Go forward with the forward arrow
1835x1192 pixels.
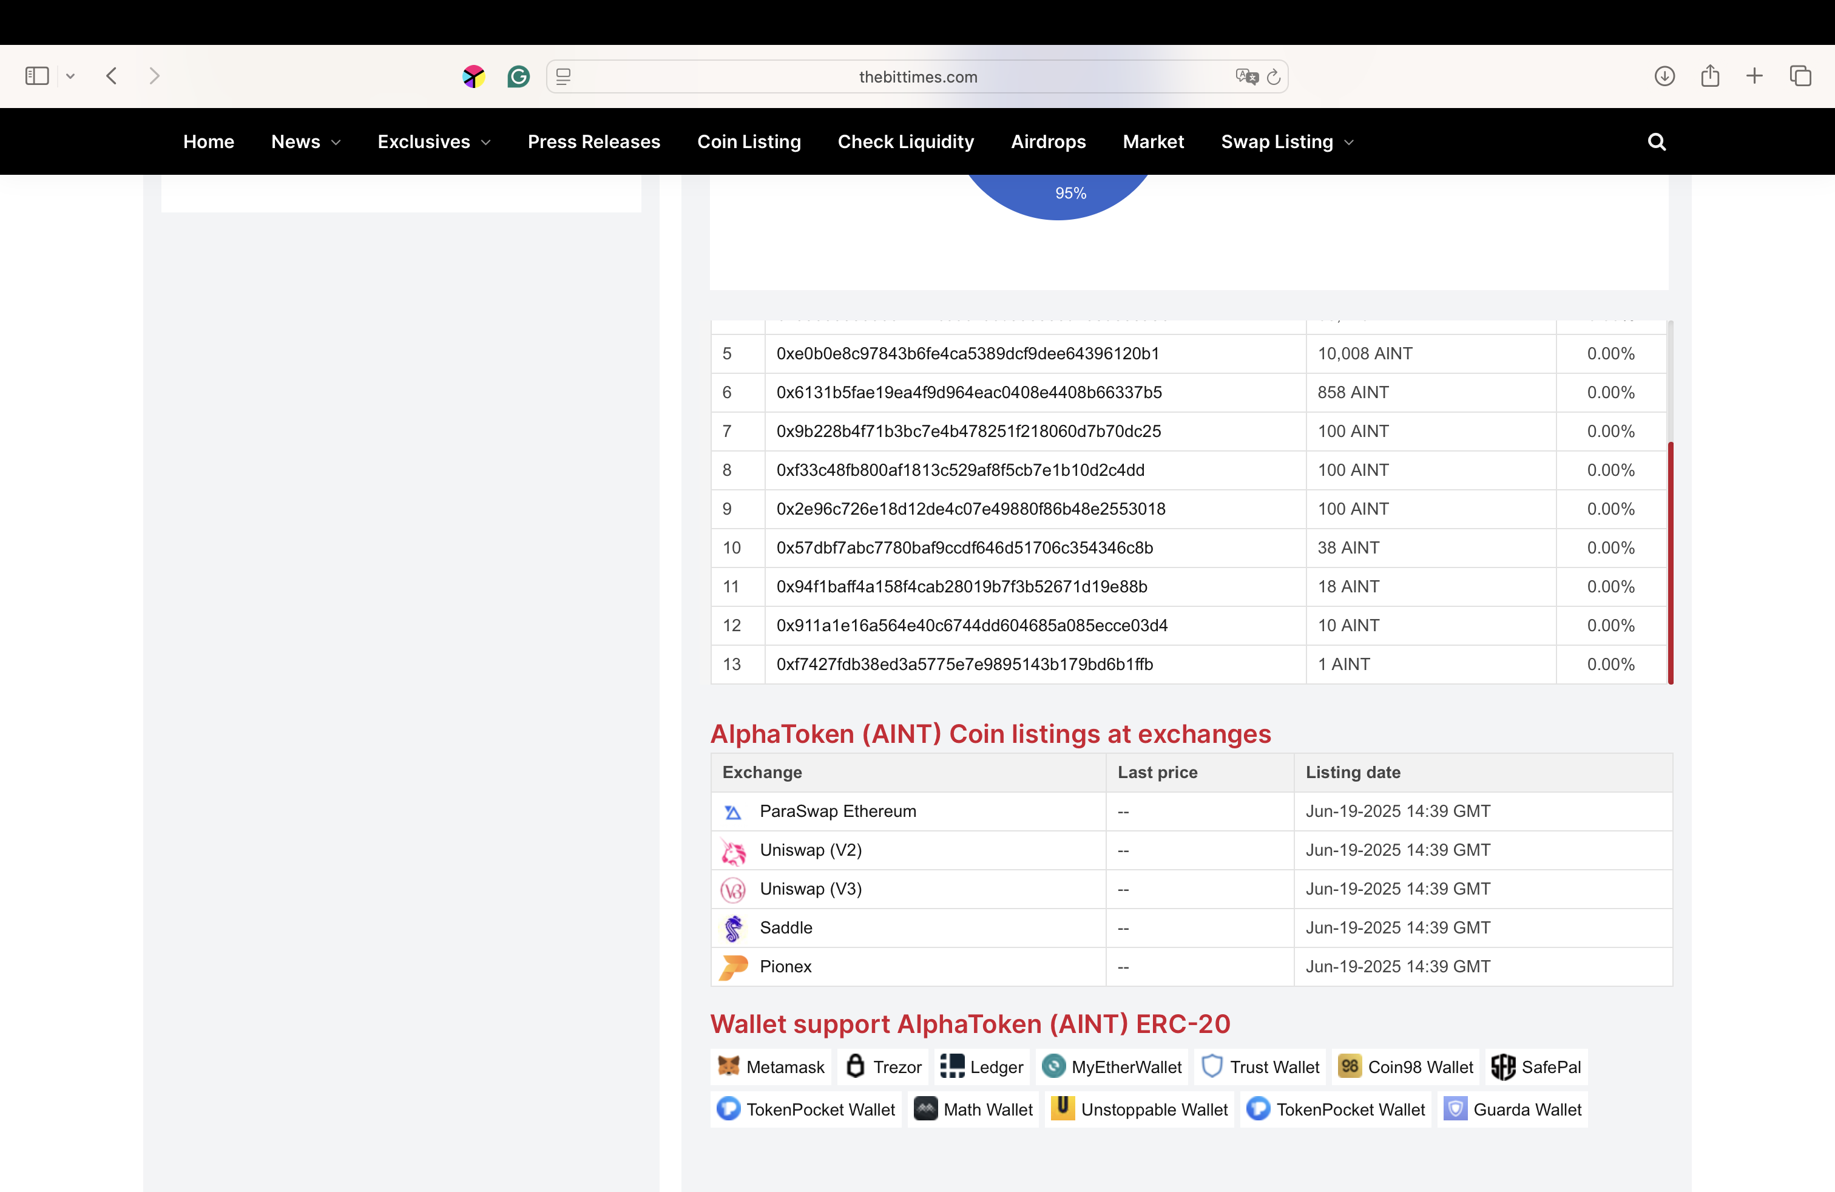[154, 75]
